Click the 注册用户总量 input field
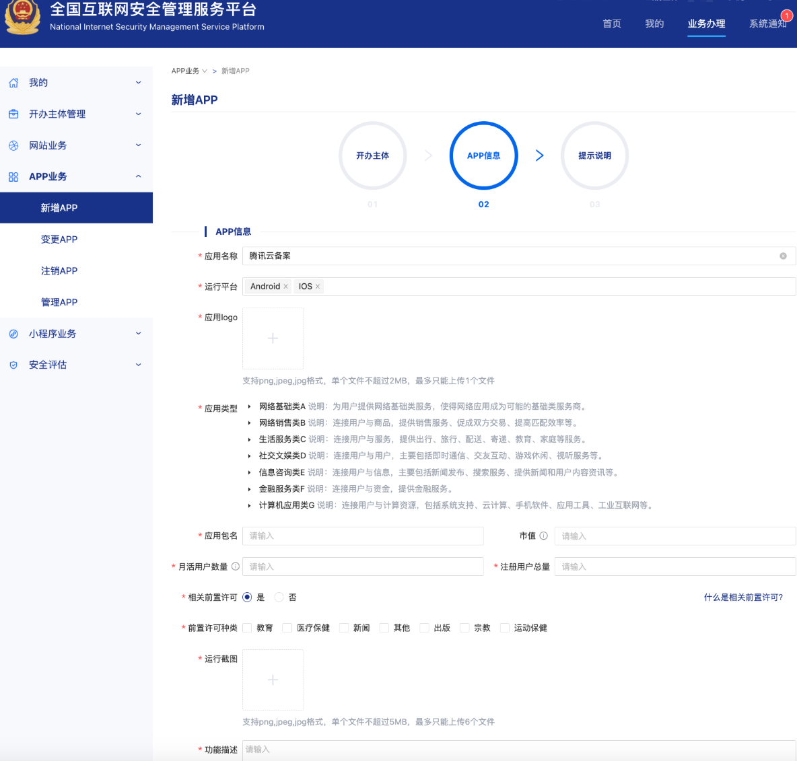The image size is (797, 761). (675, 567)
